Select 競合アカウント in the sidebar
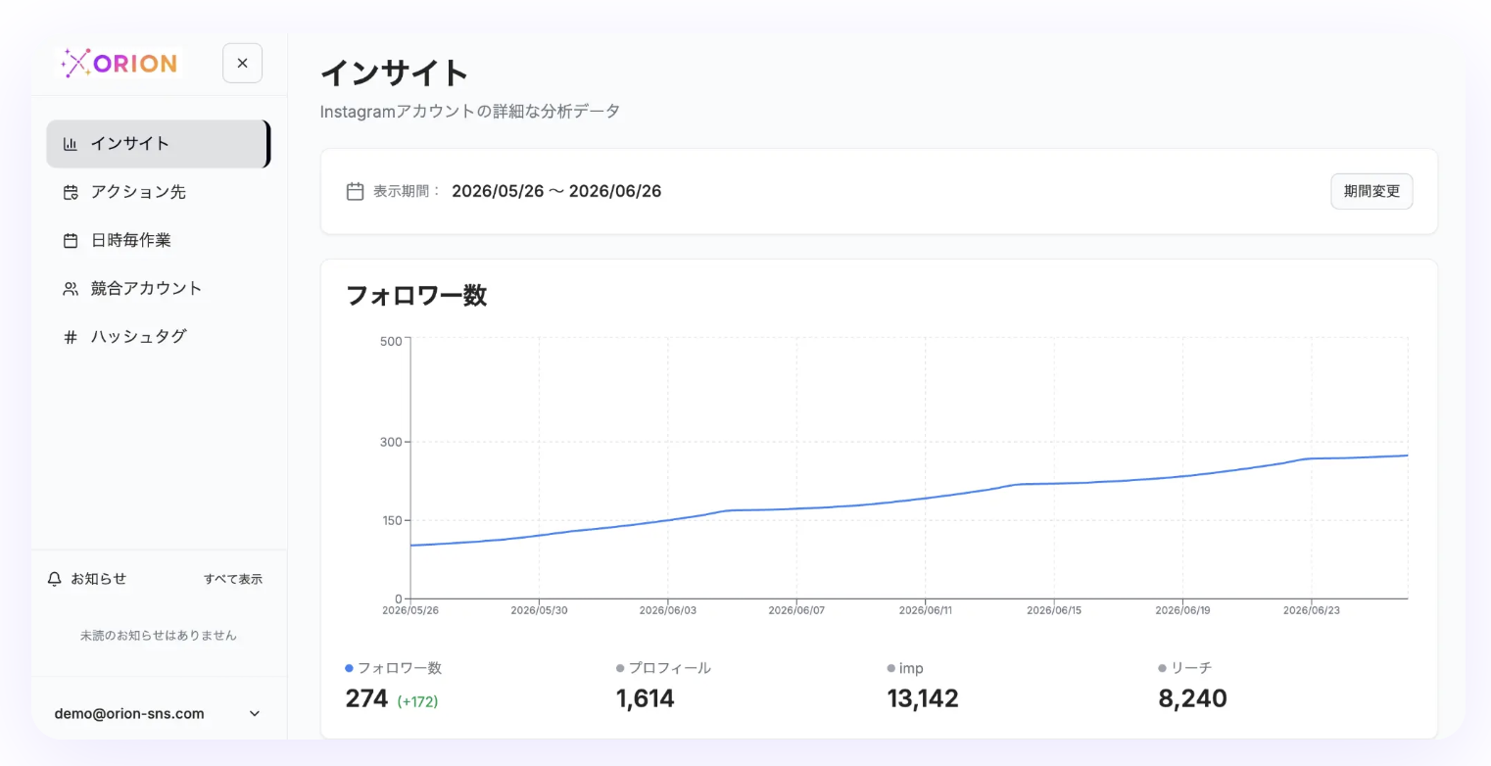 pyautogui.click(x=158, y=288)
